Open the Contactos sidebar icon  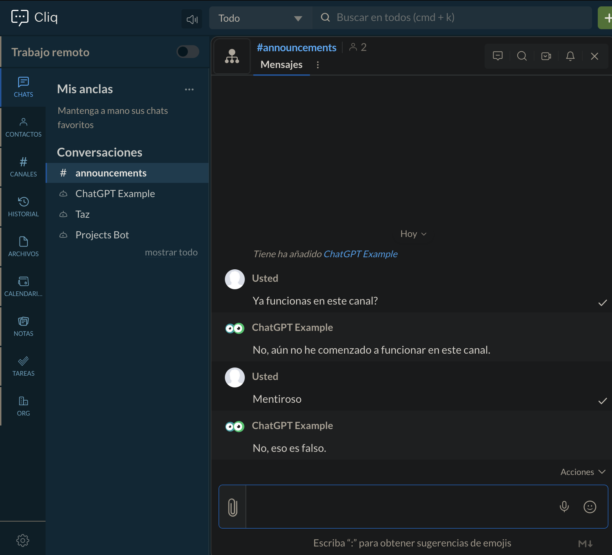point(23,127)
